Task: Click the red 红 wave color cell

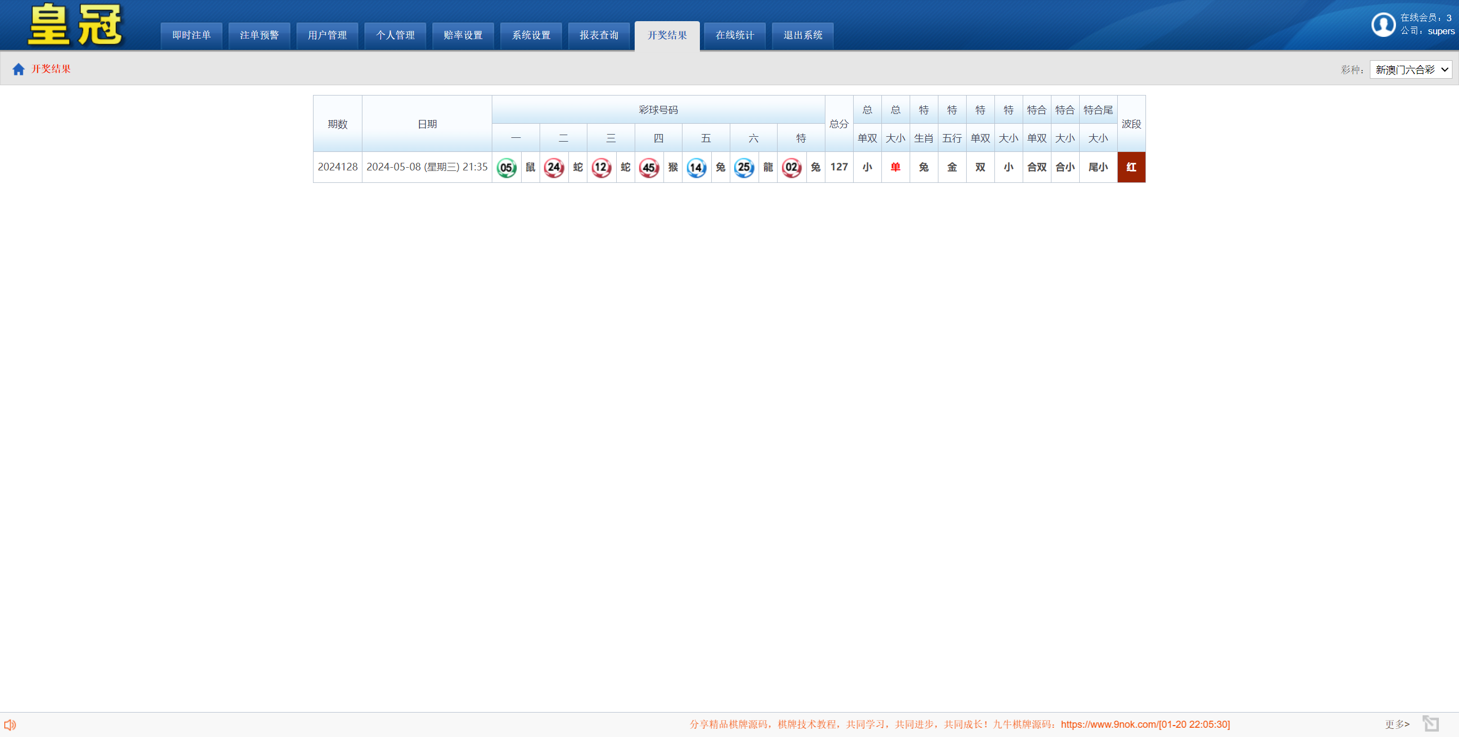Action: tap(1131, 167)
